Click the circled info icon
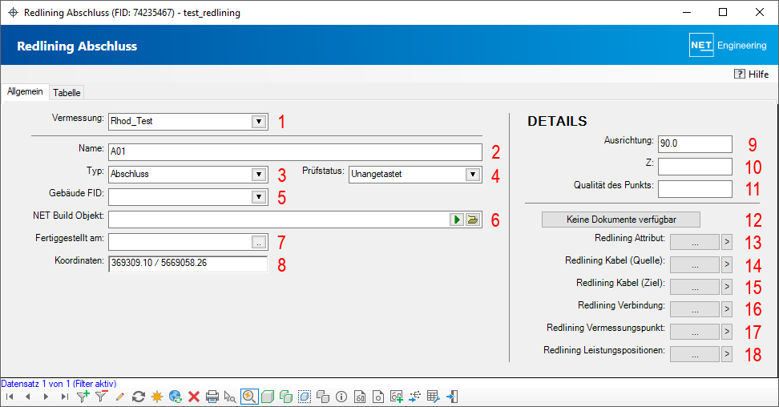The image size is (779, 407). (341, 397)
